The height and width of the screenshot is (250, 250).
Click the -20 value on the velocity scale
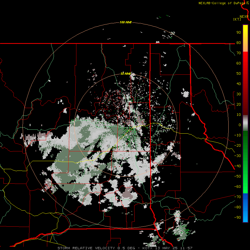click(x=237, y=146)
